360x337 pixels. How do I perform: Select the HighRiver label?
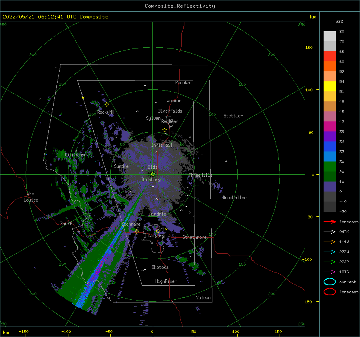[166, 281]
